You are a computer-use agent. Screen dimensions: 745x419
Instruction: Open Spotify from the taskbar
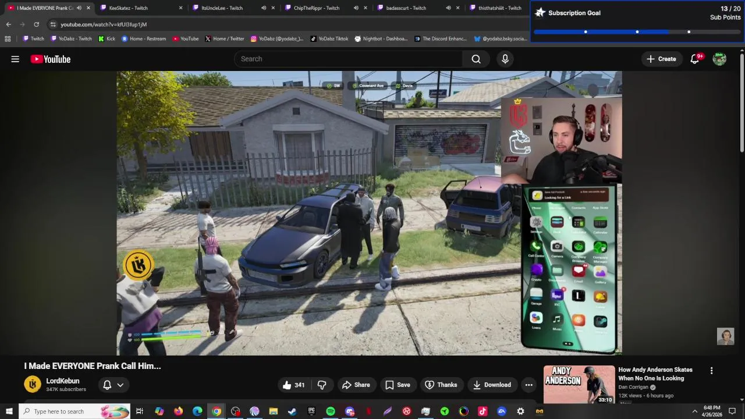click(330, 411)
